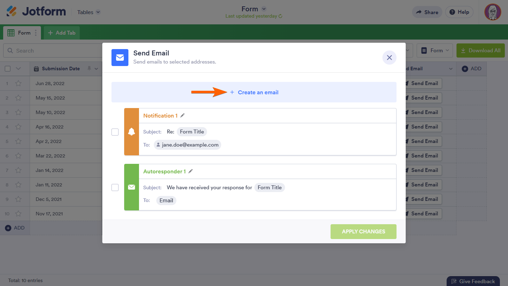Image resolution: width=508 pixels, height=286 pixels.
Task: Check the Notification 1 checkbox
Action: 115,132
